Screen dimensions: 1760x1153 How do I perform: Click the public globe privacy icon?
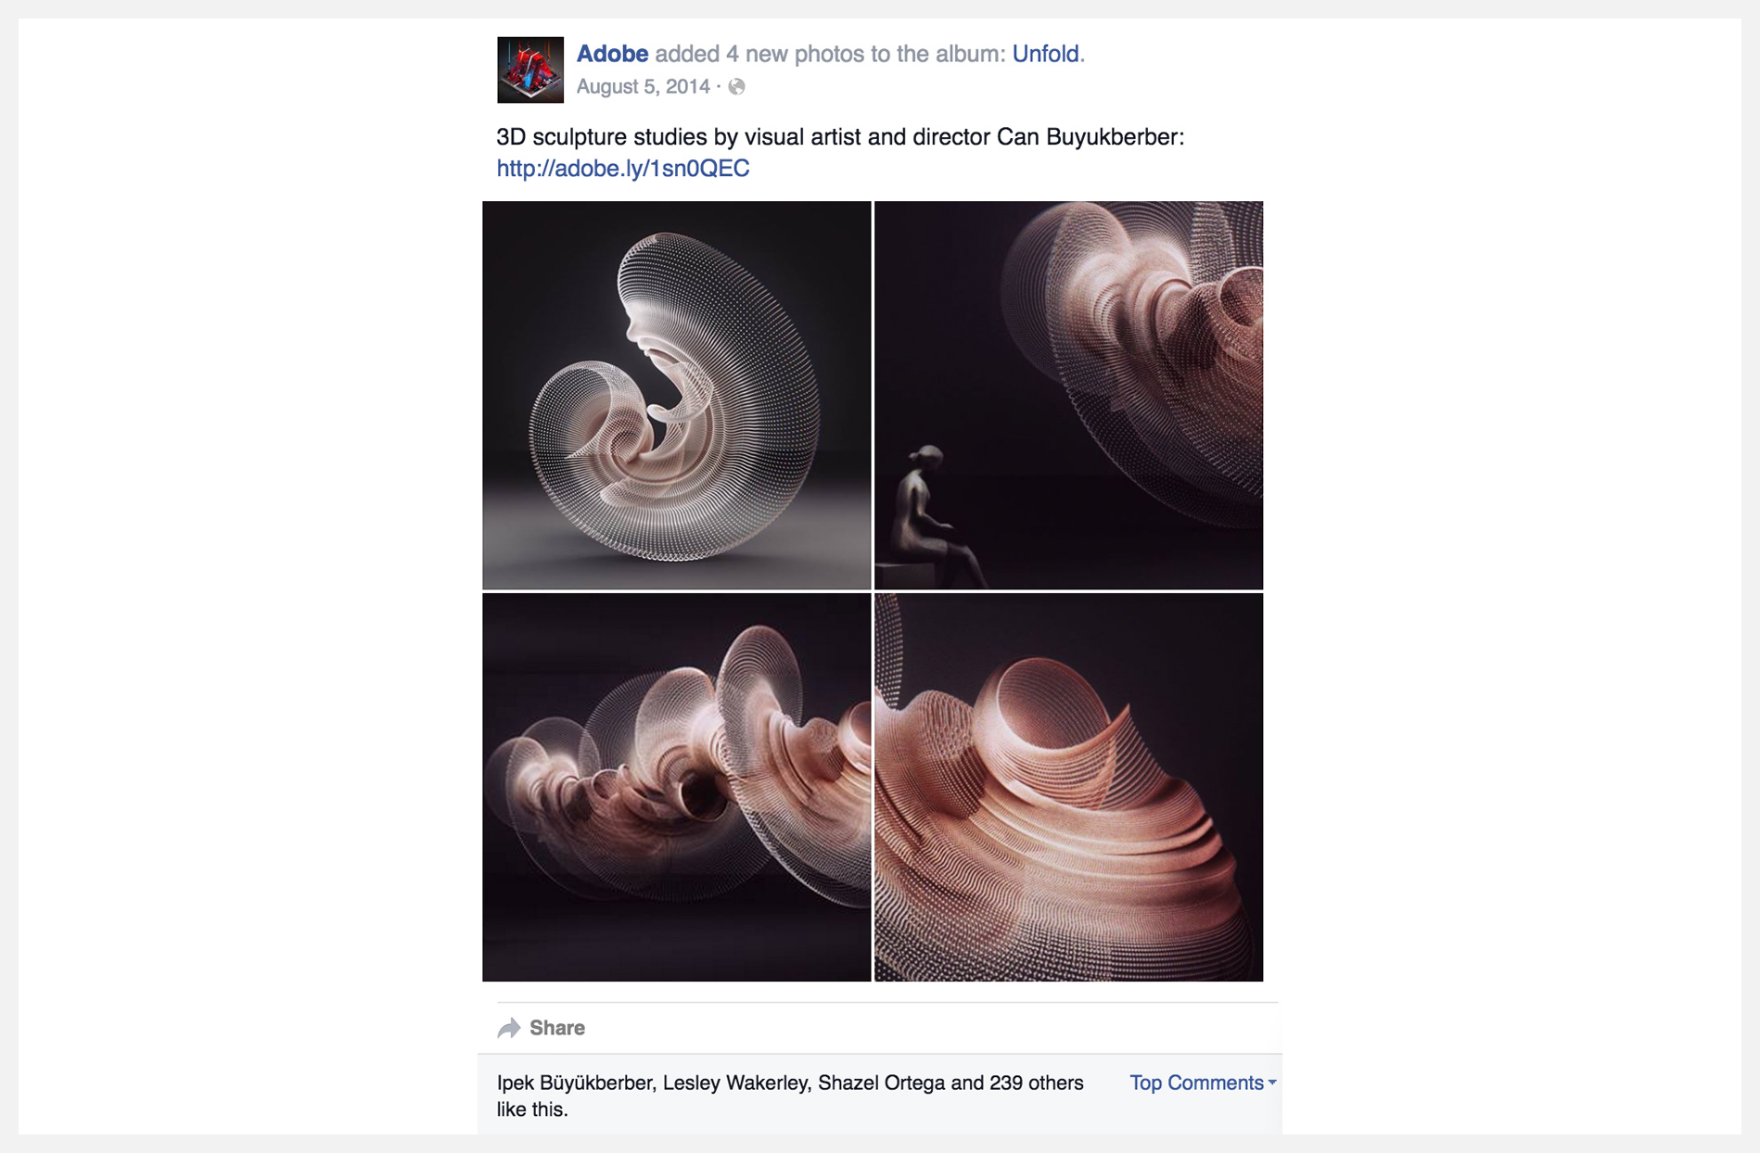click(736, 86)
